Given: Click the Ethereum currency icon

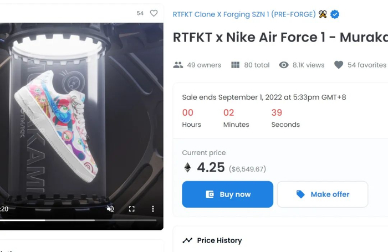Looking at the screenshot, I should [187, 167].
